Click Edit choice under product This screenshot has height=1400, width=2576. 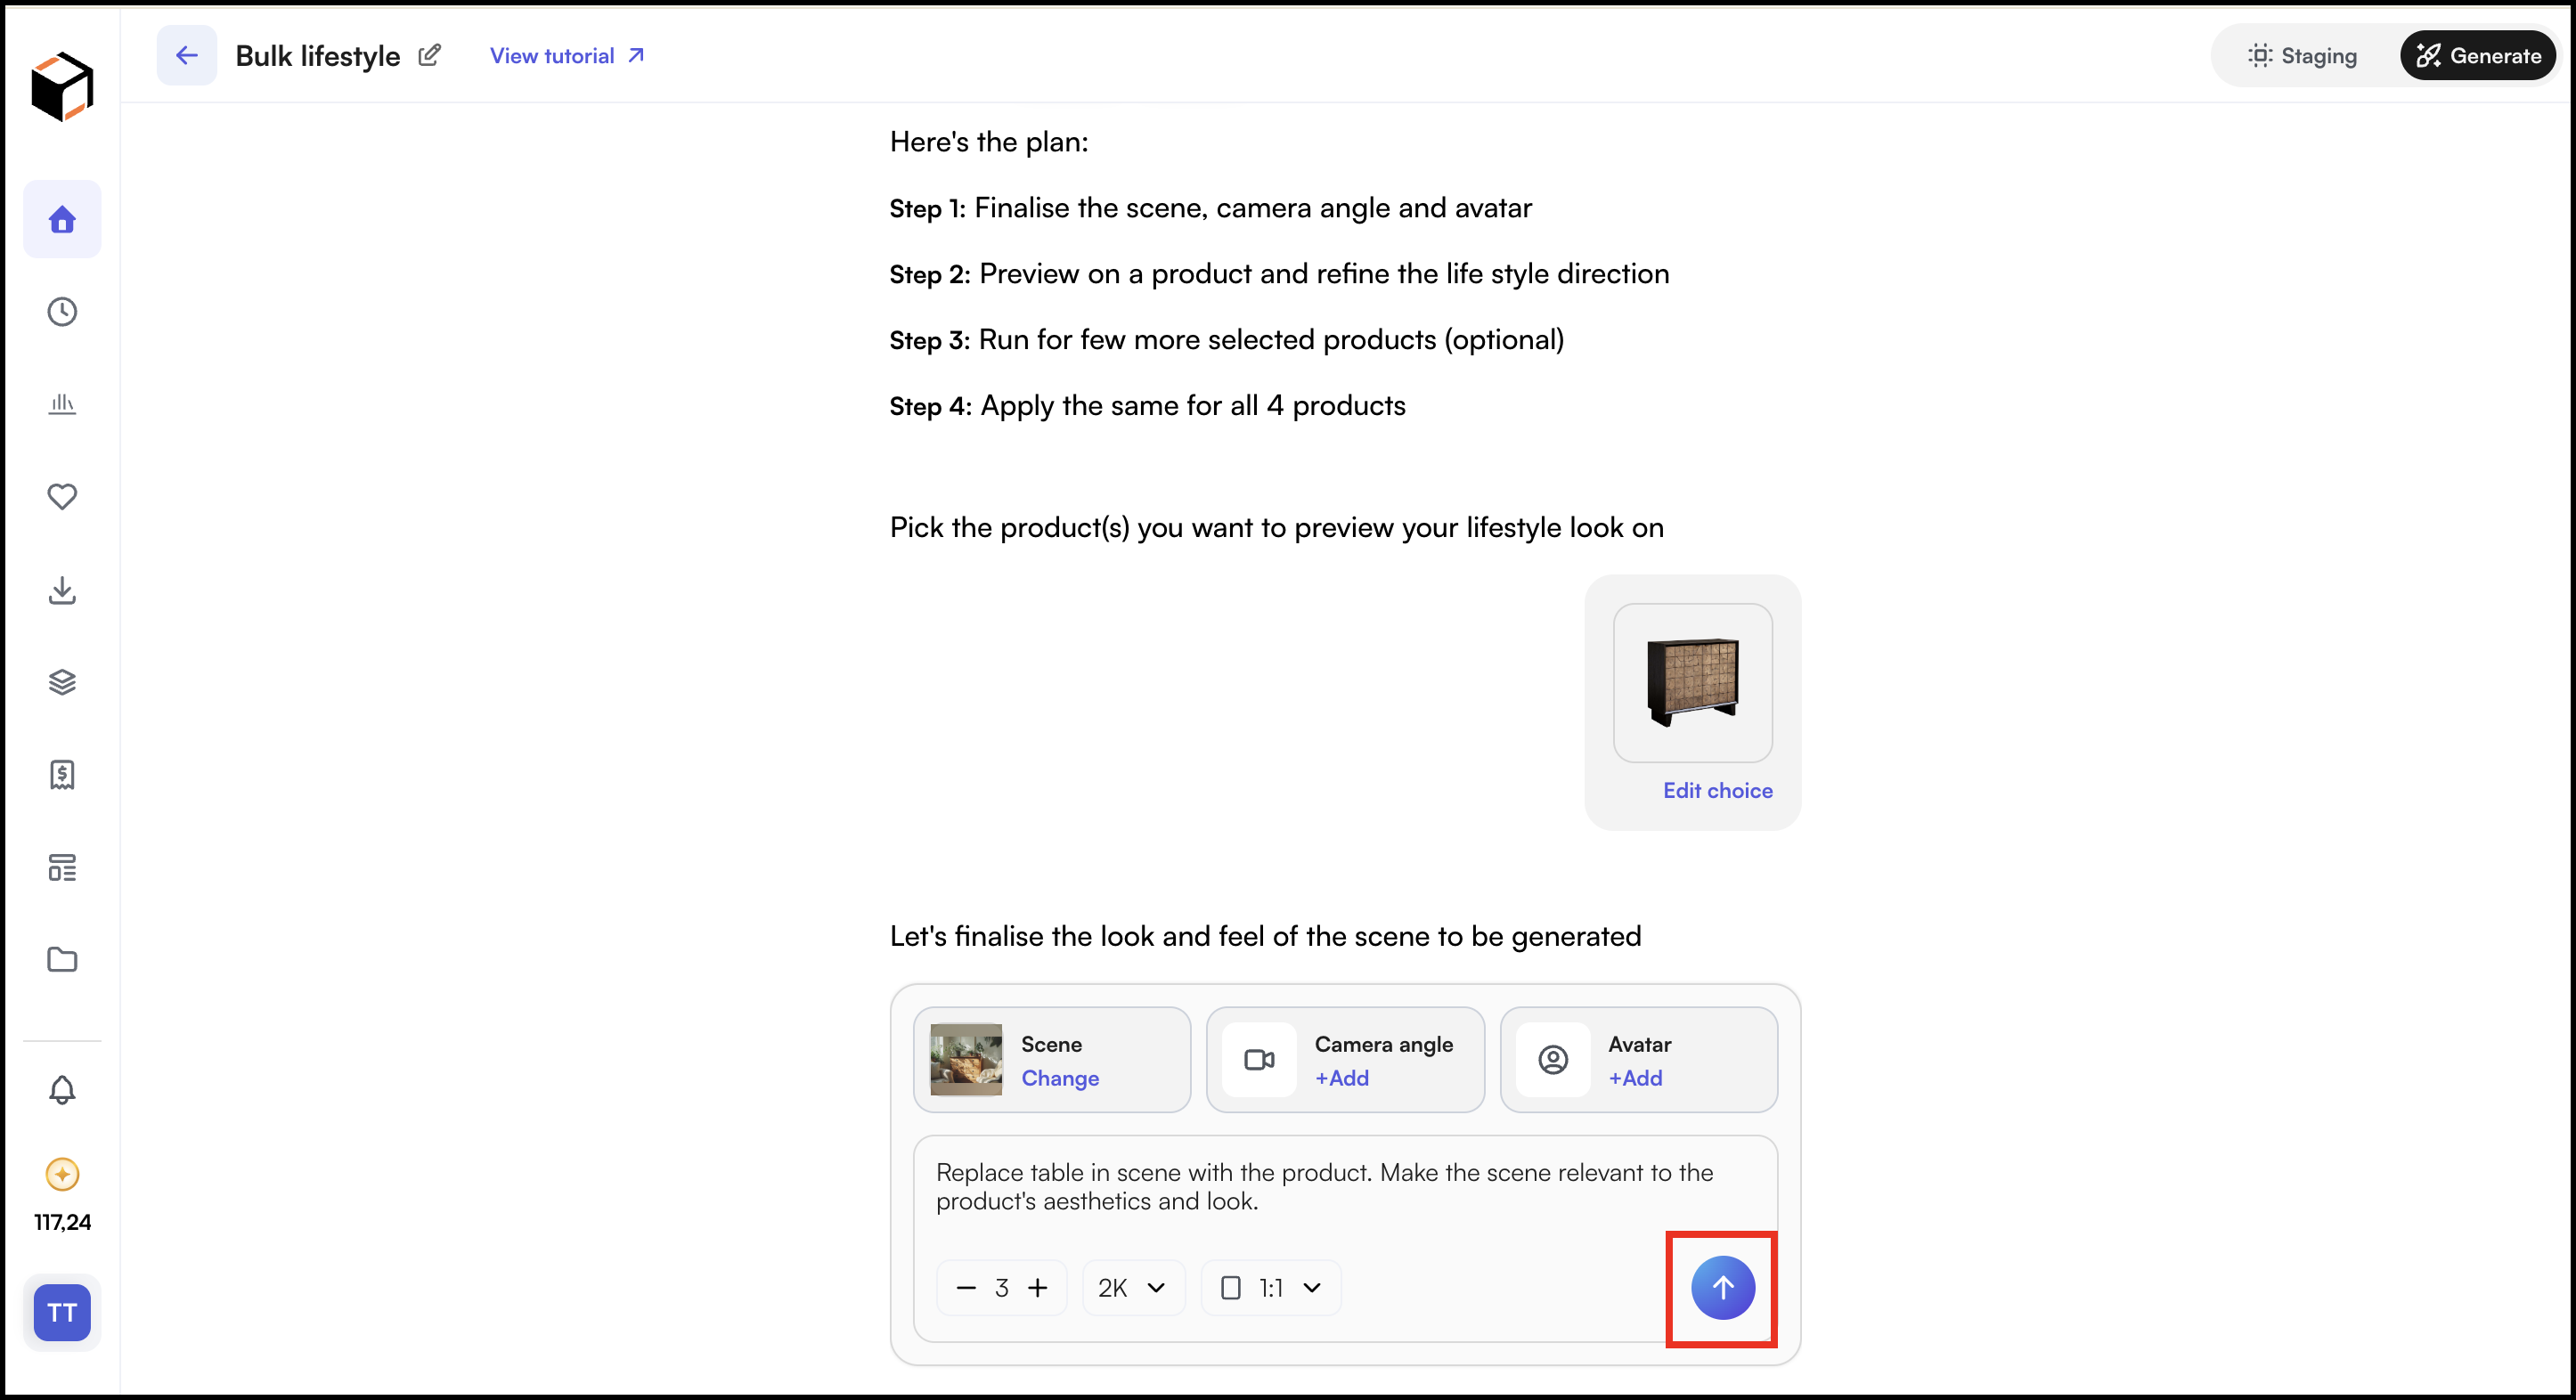(x=1717, y=791)
